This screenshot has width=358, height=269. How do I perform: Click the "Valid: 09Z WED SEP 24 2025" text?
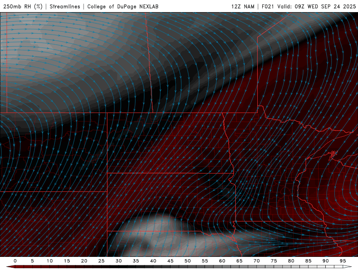pos(316,6)
